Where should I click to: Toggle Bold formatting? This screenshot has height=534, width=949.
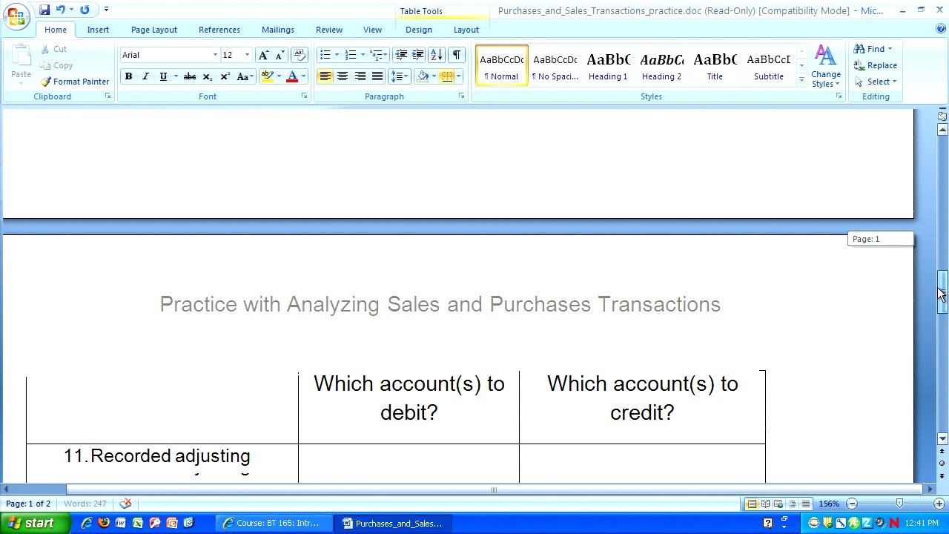pyautogui.click(x=128, y=76)
